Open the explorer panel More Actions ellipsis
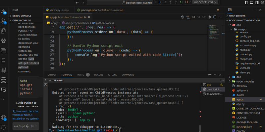 tap(255, 10)
